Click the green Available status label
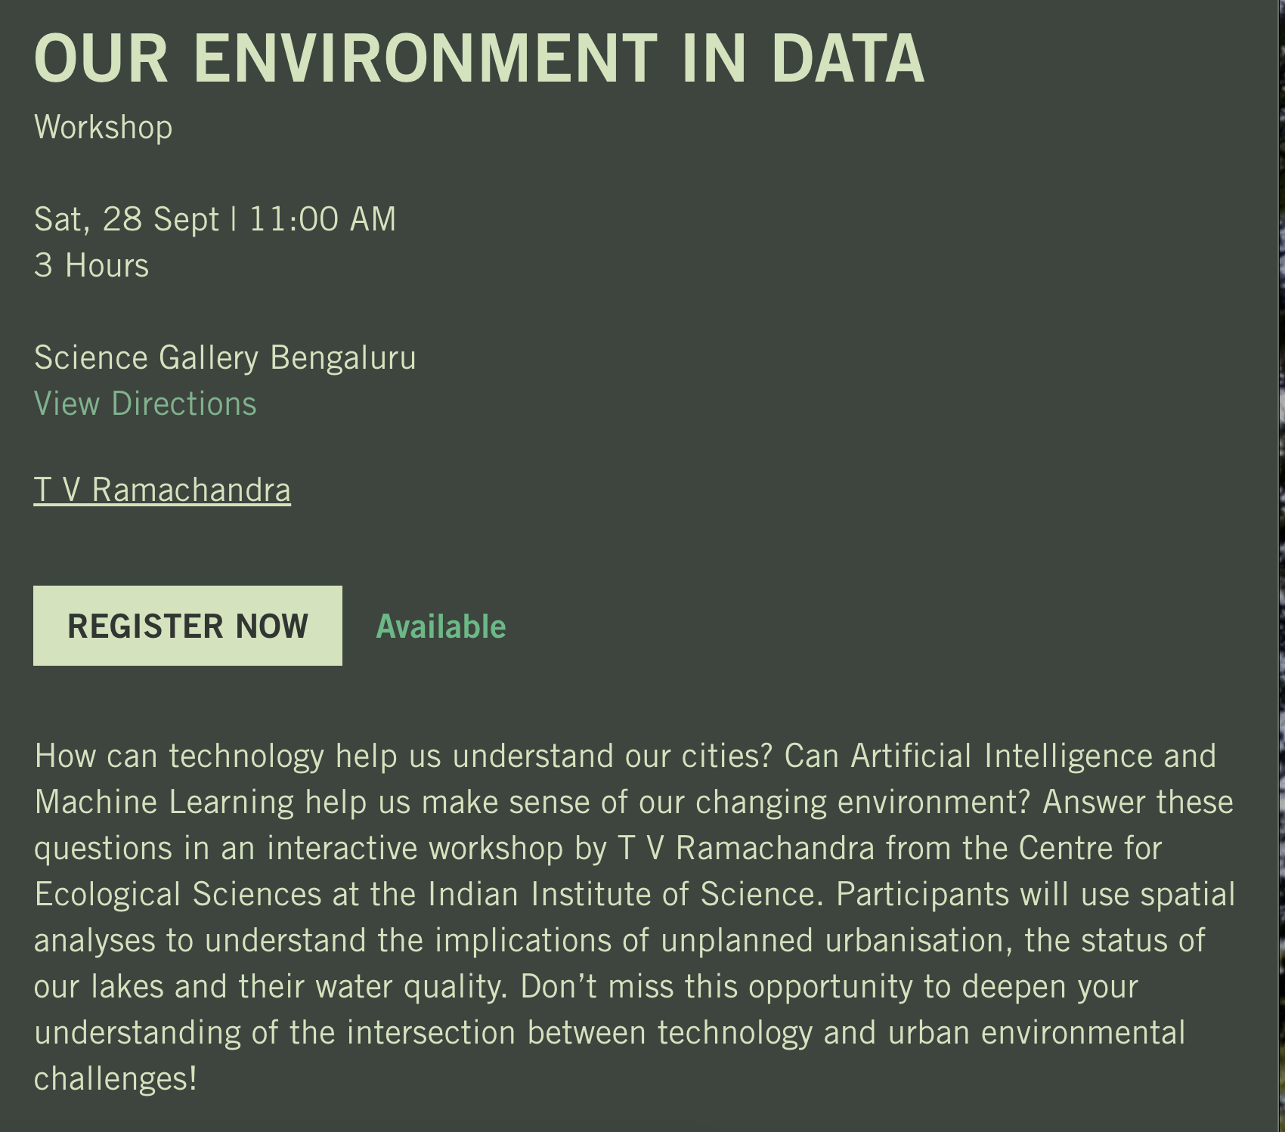 tap(441, 626)
